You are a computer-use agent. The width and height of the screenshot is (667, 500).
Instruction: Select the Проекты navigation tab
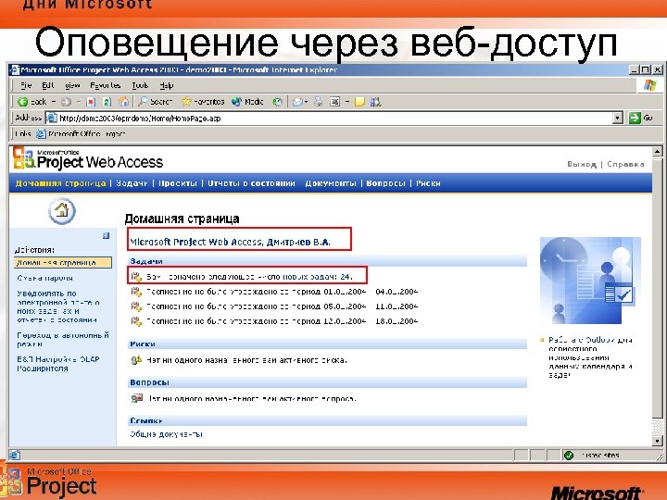point(178,183)
